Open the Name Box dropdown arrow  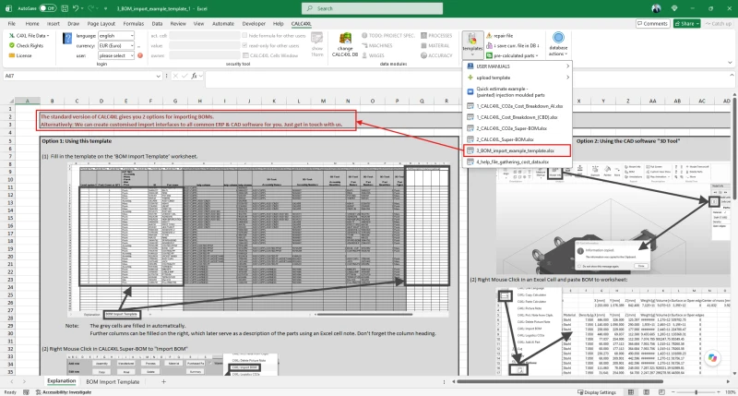tap(158, 76)
